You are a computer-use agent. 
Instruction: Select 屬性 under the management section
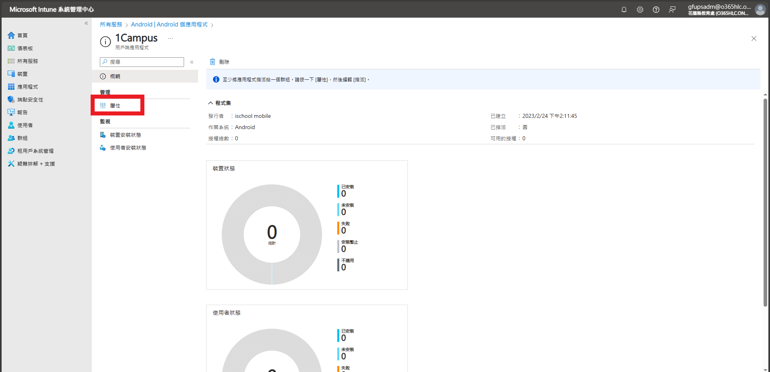[x=115, y=105]
